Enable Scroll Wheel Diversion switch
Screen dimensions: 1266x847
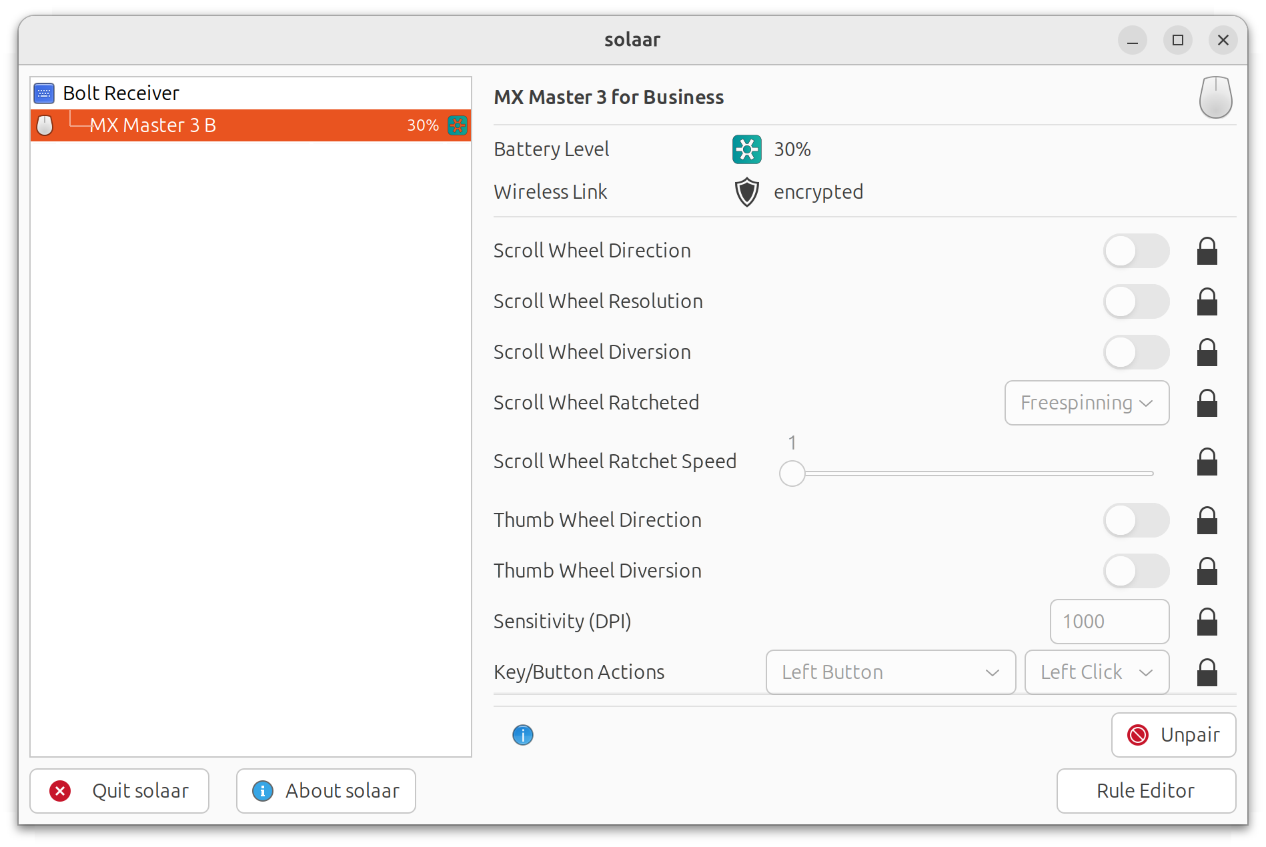1136,352
